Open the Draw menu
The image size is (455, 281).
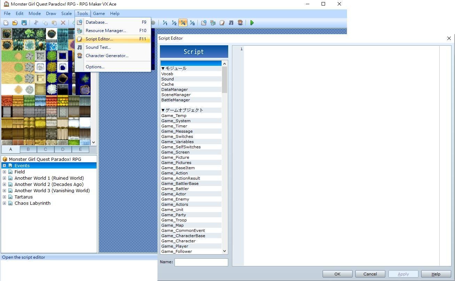click(51, 14)
